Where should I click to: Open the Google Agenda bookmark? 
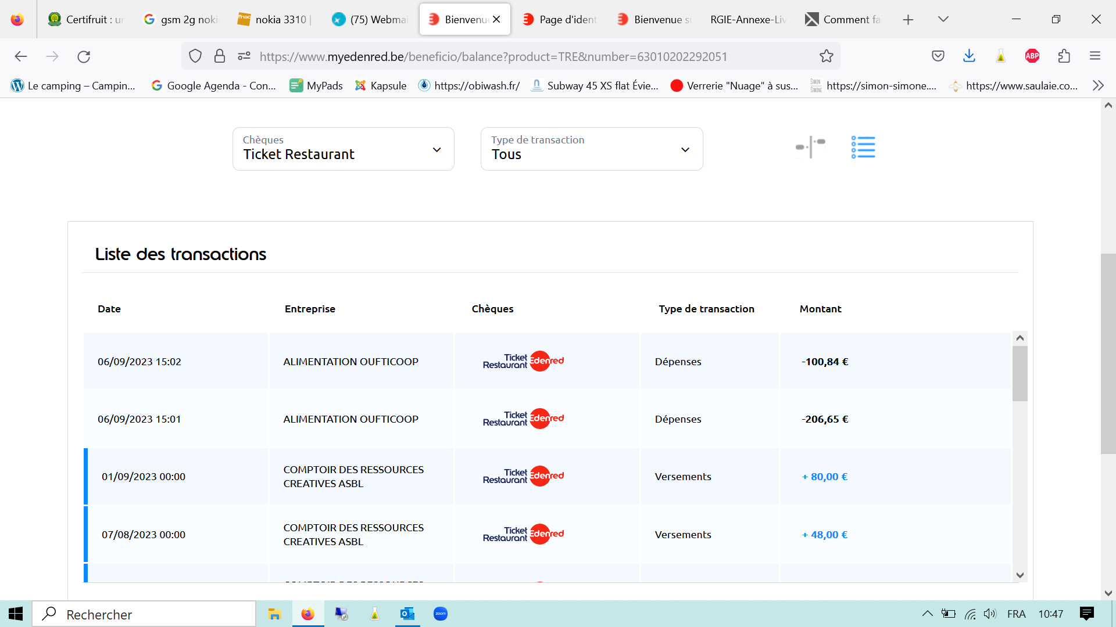pos(213,85)
